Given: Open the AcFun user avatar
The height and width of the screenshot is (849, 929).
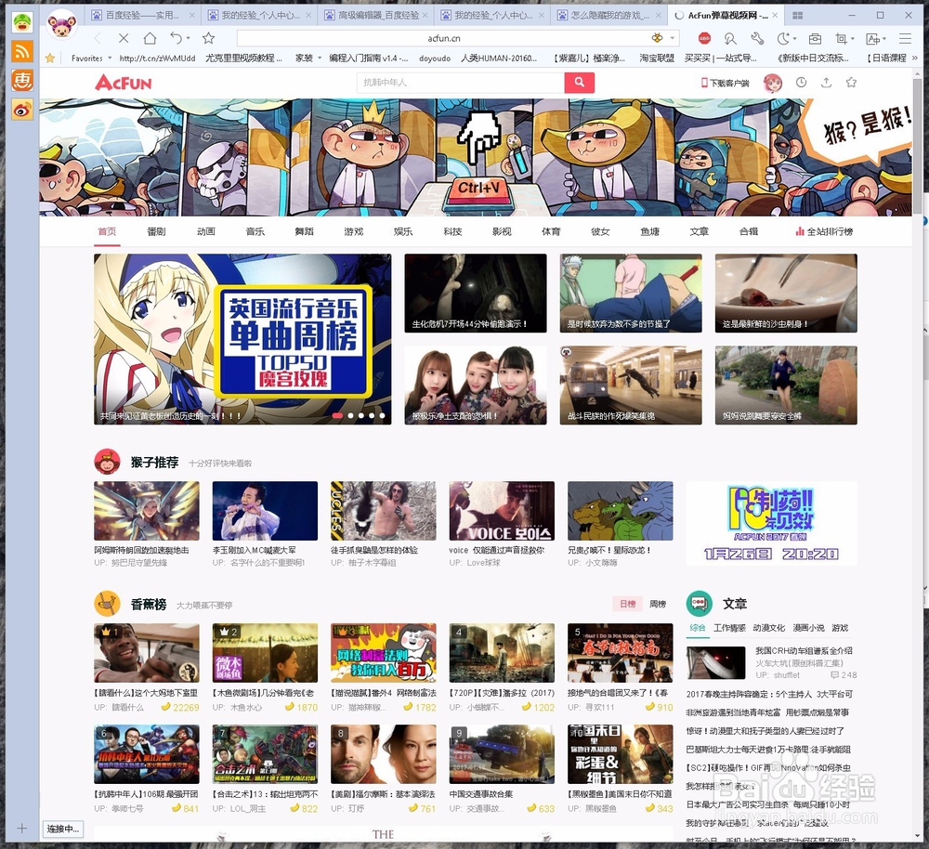Looking at the screenshot, I should (x=773, y=83).
